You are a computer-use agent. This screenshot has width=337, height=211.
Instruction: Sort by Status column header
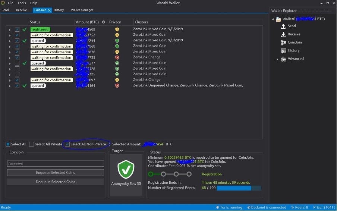(x=51, y=22)
